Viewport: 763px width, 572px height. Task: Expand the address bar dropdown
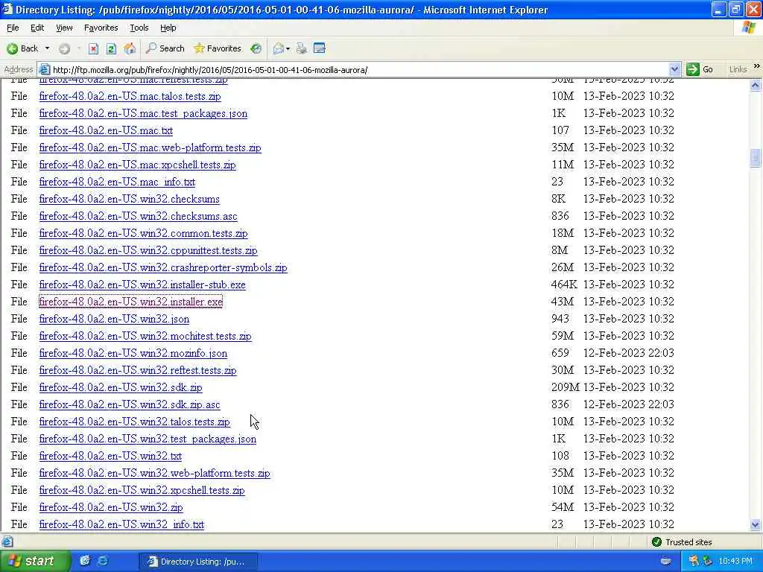point(674,69)
